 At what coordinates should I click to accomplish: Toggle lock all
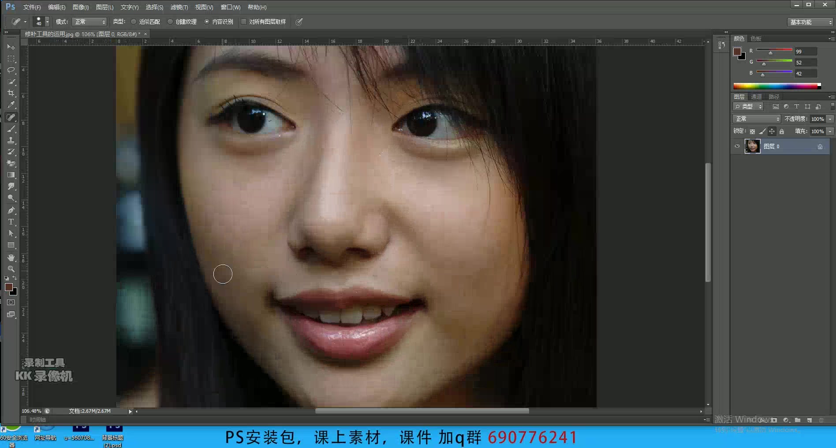[x=782, y=131]
